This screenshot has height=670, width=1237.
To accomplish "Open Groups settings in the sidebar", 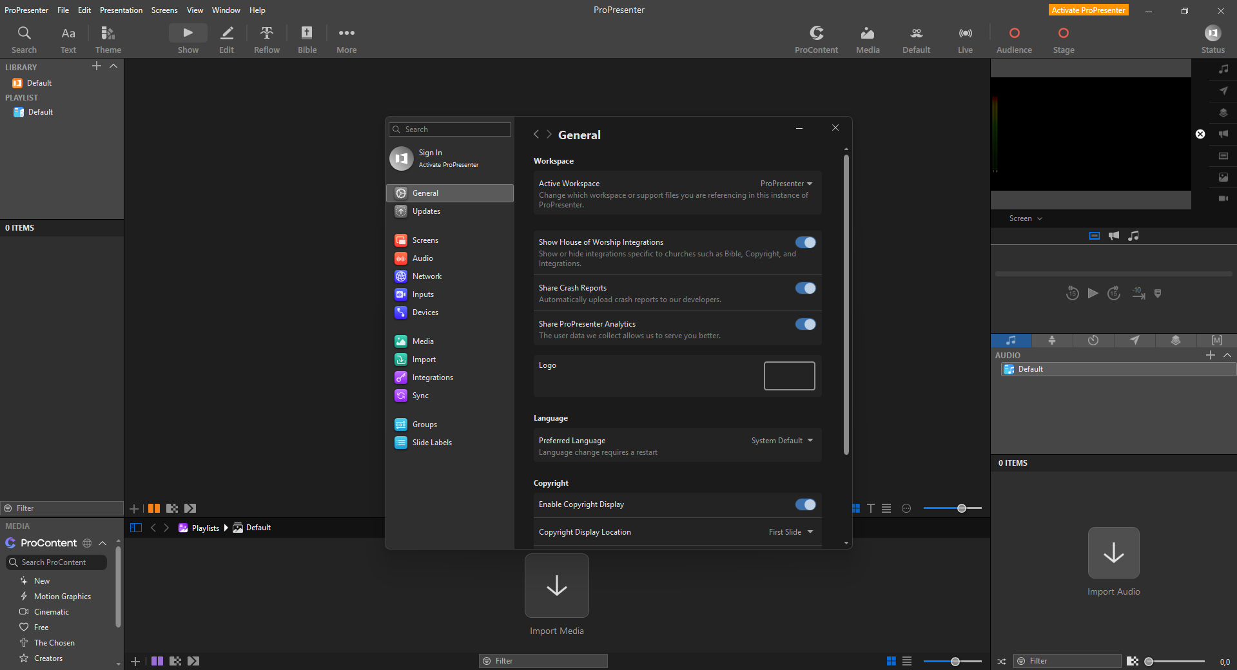I will pos(450,425).
